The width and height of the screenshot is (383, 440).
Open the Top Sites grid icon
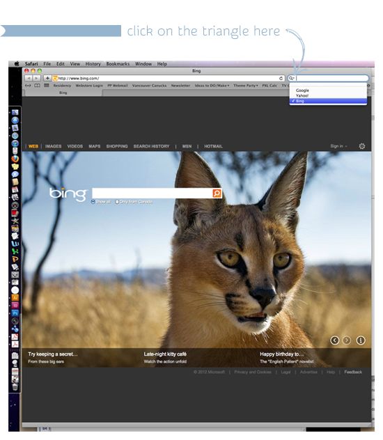[47, 86]
